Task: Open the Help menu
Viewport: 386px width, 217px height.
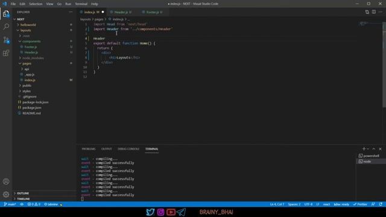Action: [x=95, y=4]
